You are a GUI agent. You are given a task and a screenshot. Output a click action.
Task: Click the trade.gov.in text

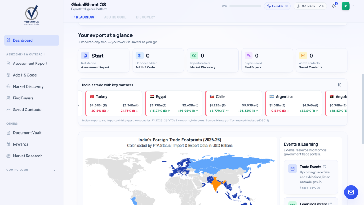(310, 188)
